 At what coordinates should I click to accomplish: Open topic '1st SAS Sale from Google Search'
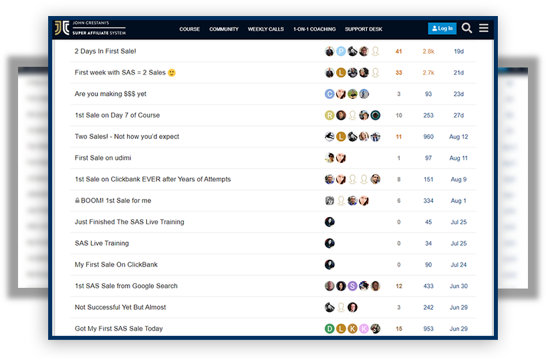pyautogui.click(x=126, y=286)
